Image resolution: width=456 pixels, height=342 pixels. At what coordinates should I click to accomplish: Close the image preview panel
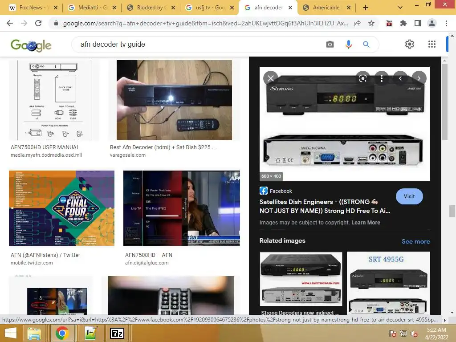[x=270, y=78]
